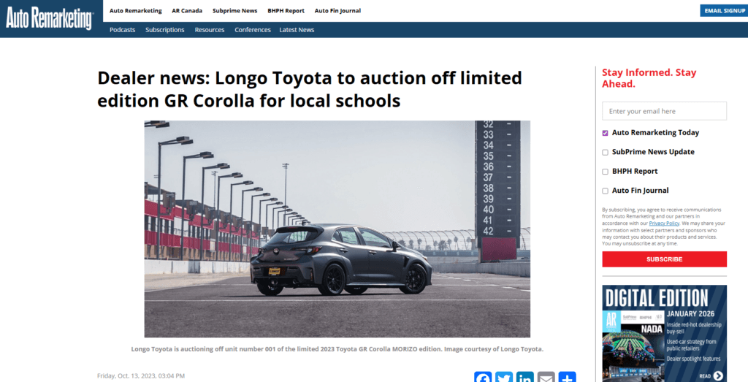Open the Conferences dropdown menu
This screenshot has width=748, height=382.
(x=252, y=29)
